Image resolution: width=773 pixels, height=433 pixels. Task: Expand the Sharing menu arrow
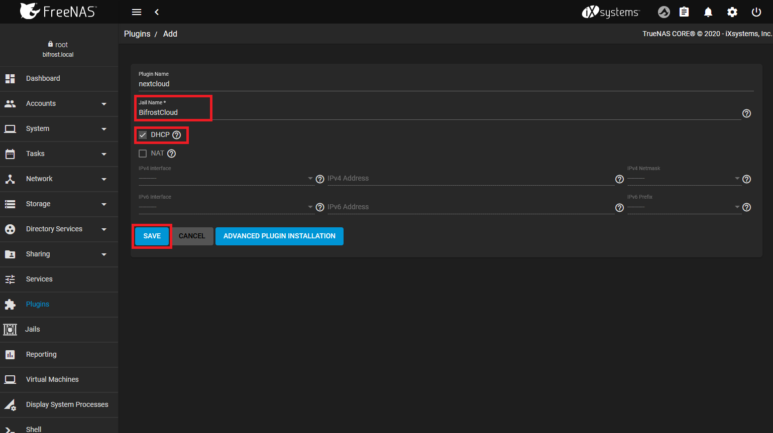(x=104, y=254)
